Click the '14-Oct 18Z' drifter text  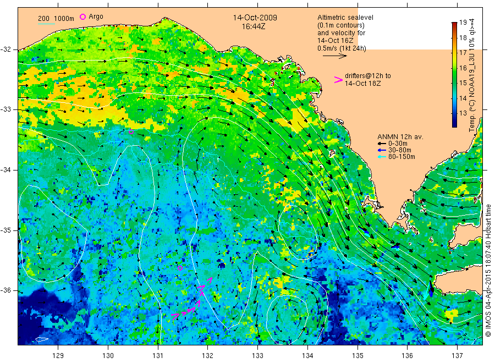(x=362, y=84)
